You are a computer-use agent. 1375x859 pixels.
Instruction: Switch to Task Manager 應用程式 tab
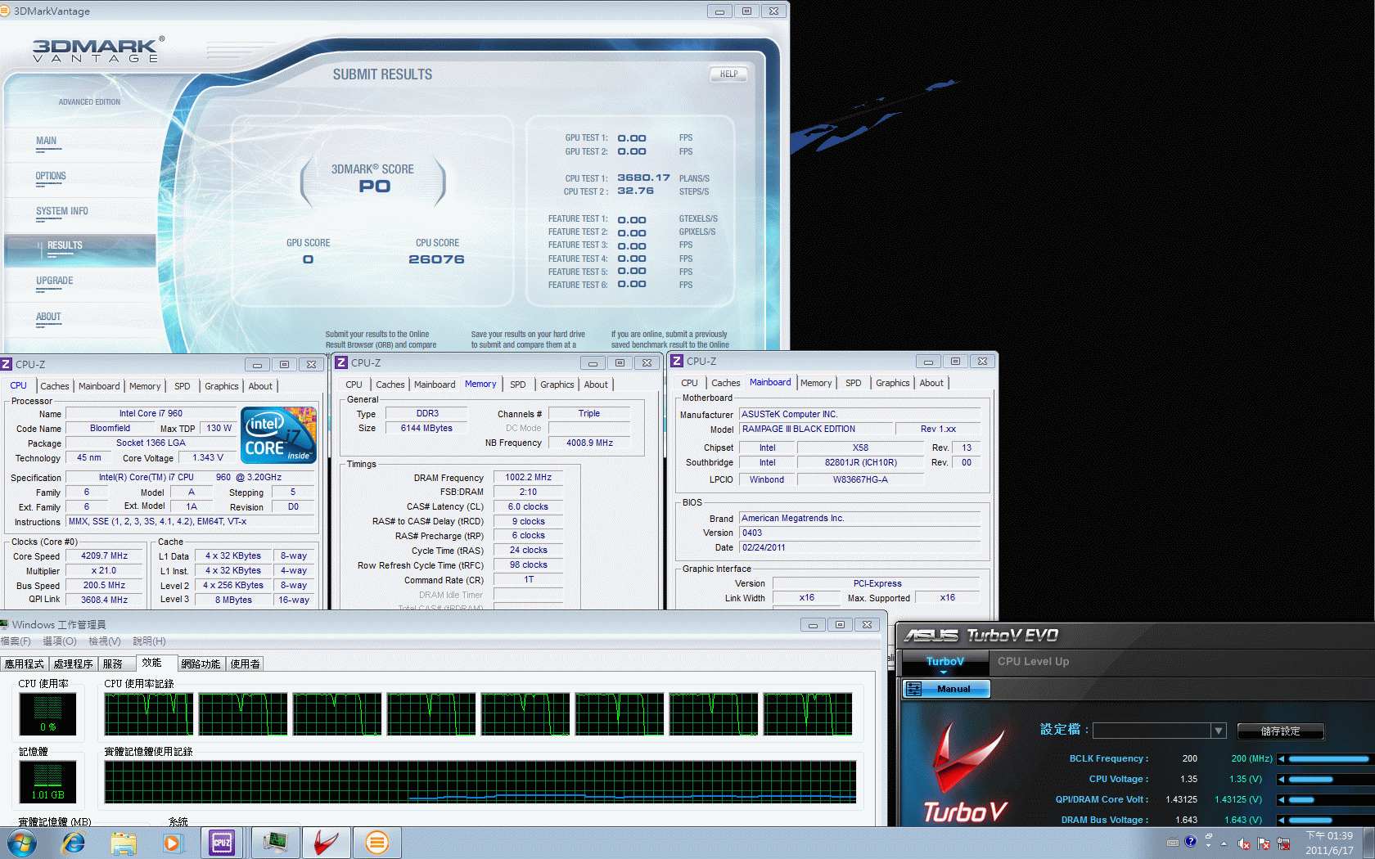point(25,664)
